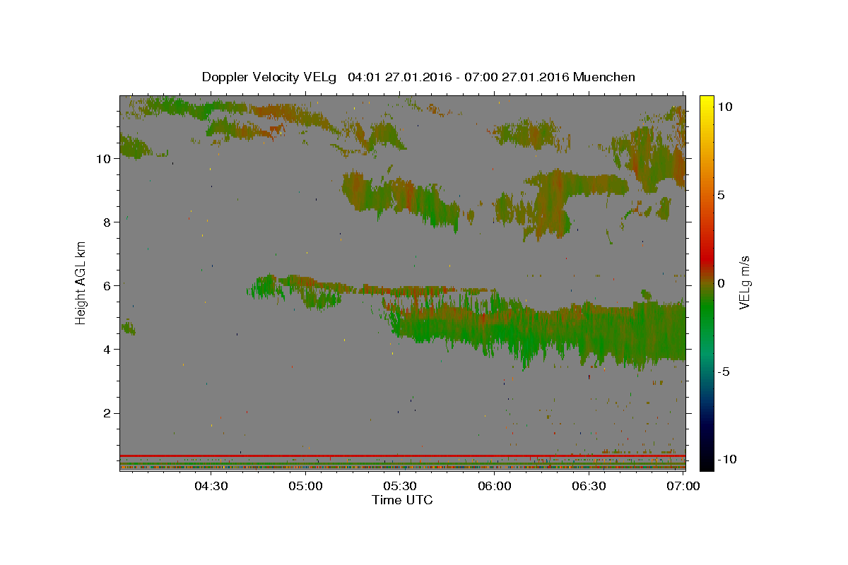Click the red horizontal line near the ground
This screenshot has height=565, width=848.
pyautogui.click(x=401, y=456)
